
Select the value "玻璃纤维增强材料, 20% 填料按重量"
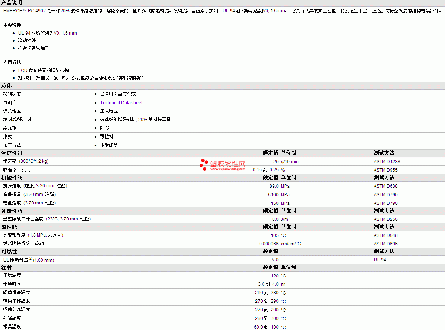pyautogui.click(x=135, y=120)
